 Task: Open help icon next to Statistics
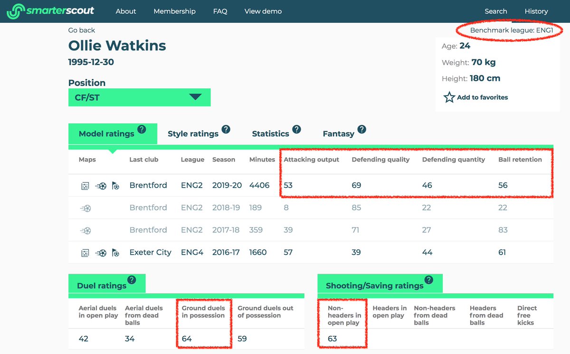pyautogui.click(x=296, y=129)
